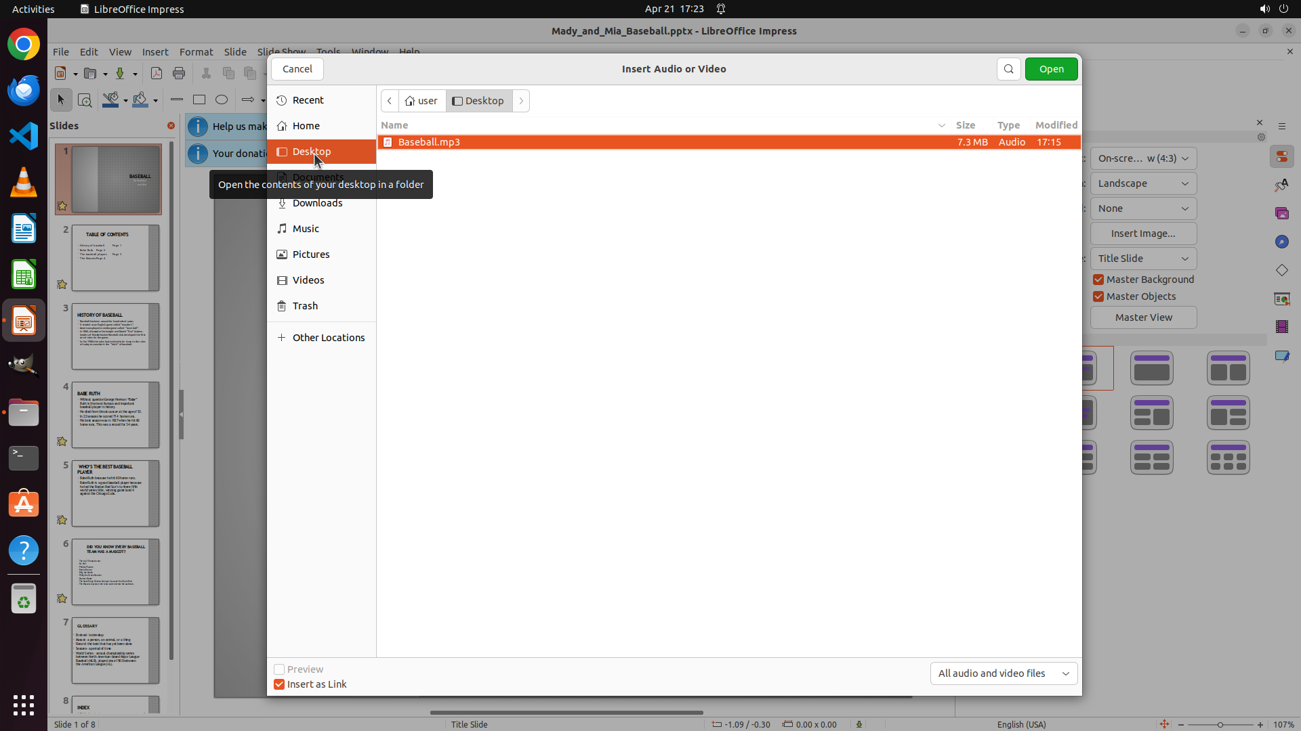This screenshot has width=1301, height=731.
Task: Select the Rectangle shape tool
Action: pyautogui.click(x=199, y=100)
